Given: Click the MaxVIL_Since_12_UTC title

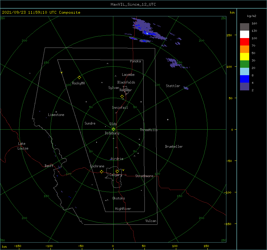Looking at the screenshot, I should [133, 4].
